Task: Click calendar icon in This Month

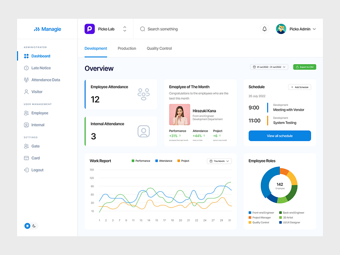Action: [211, 161]
